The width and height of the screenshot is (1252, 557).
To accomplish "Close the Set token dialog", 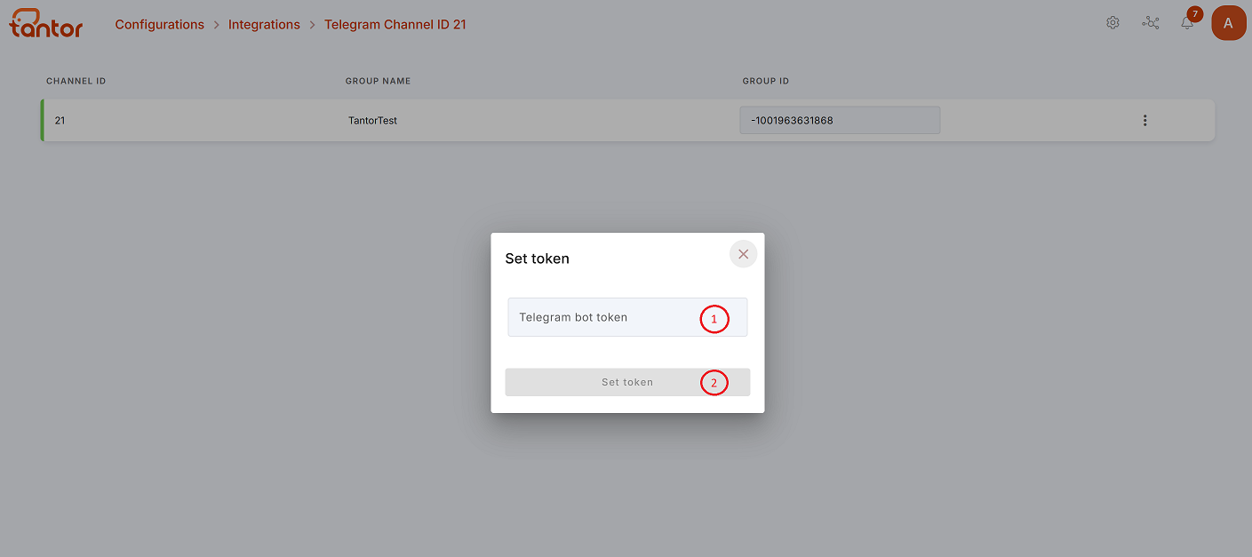I will [743, 254].
